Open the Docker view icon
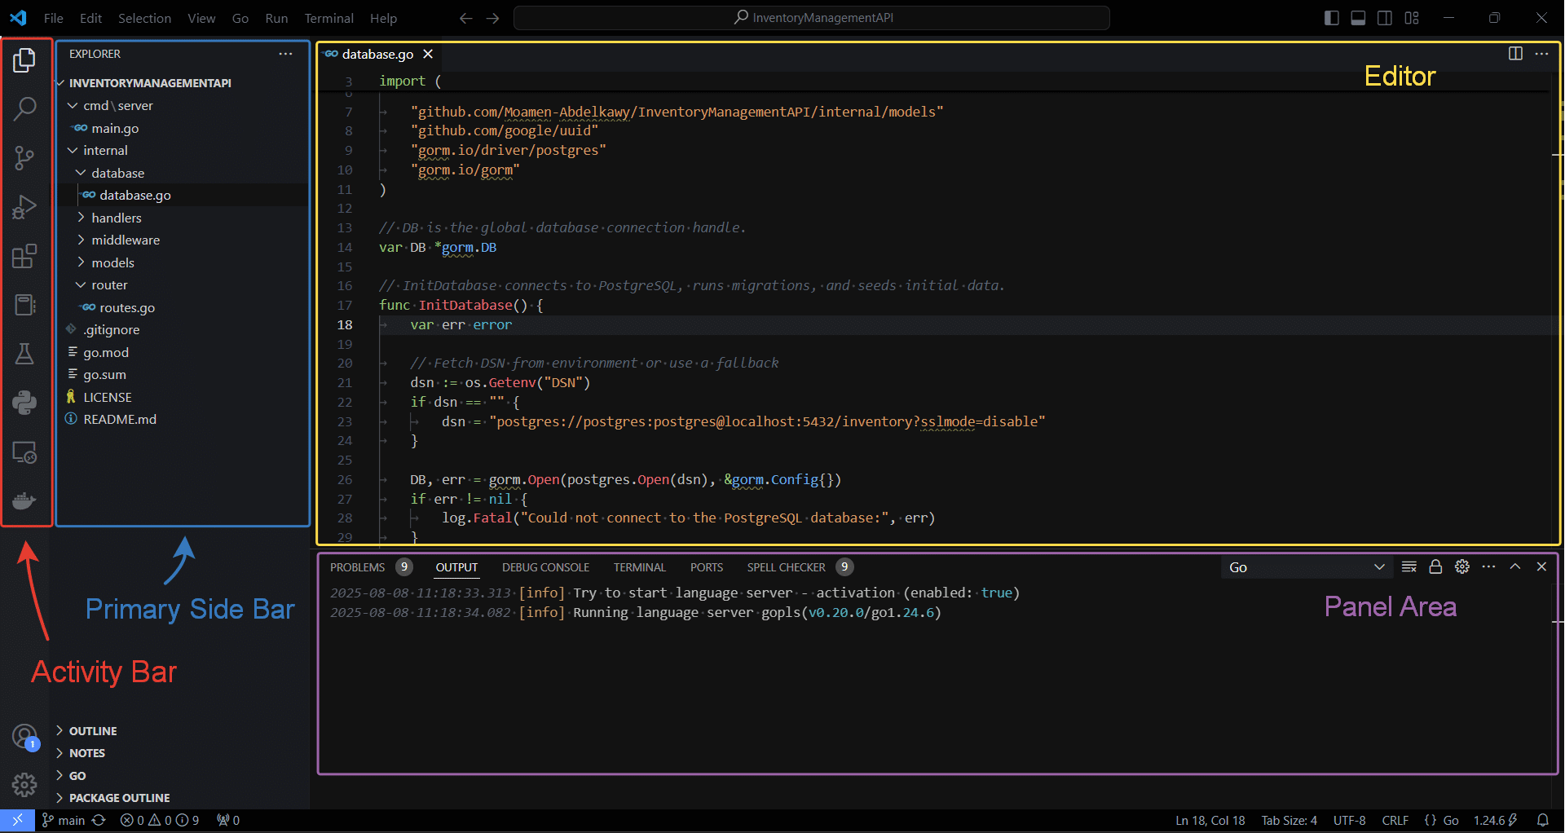Viewport: 1565px width, 833px height. tap(24, 500)
